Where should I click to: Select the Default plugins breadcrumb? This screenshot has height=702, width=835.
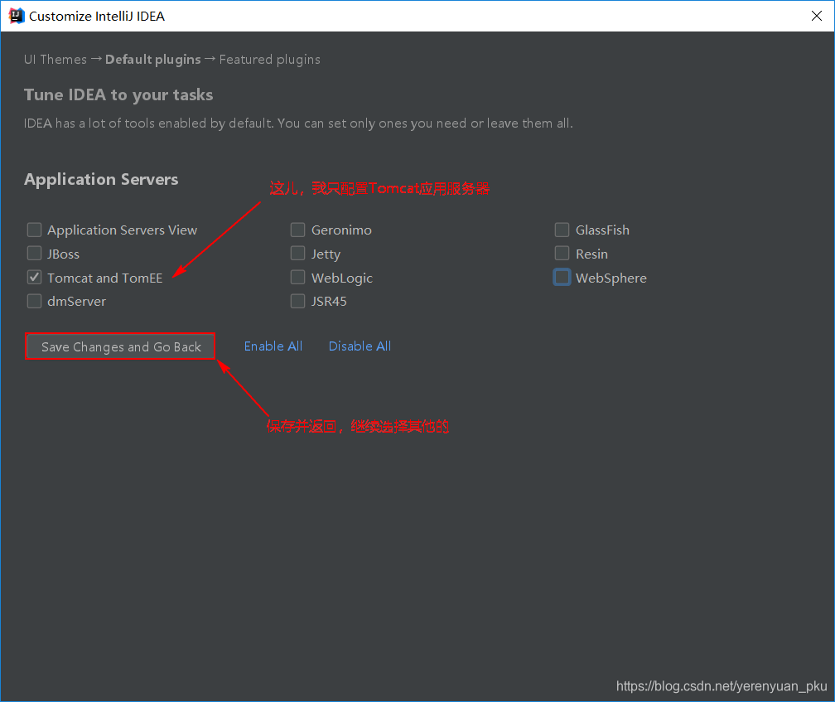[x=152, y=59]
